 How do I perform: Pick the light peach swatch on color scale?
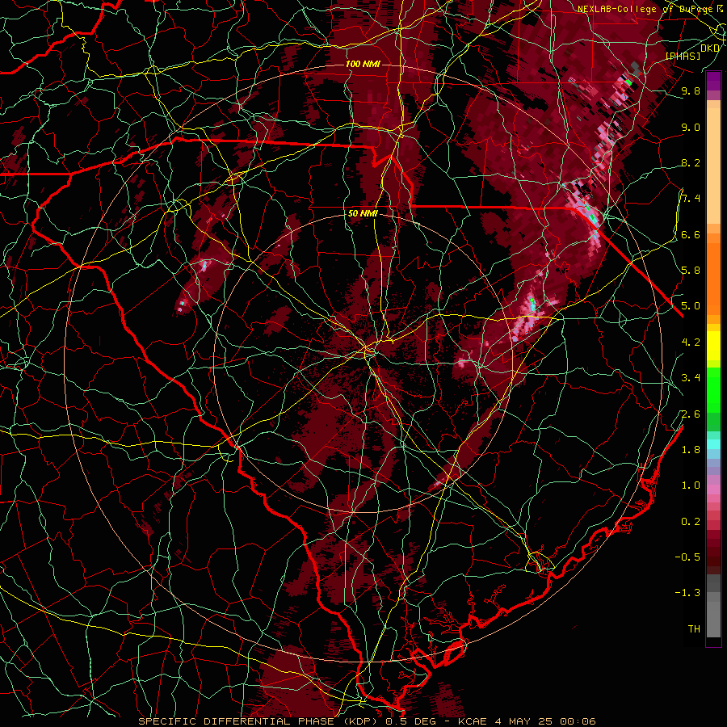(713, 167)
